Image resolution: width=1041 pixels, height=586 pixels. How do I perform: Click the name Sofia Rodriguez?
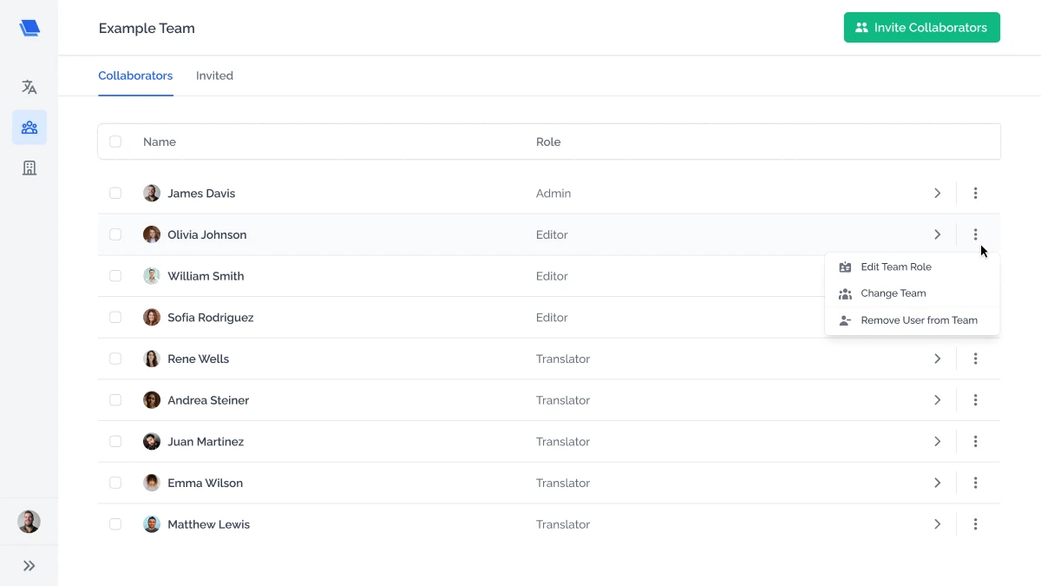(211, 318)
